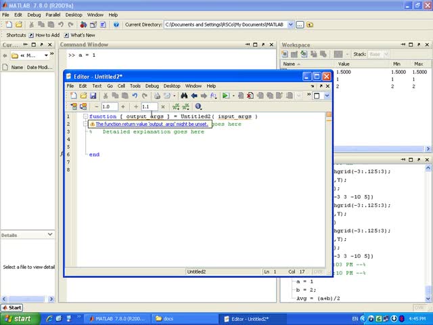Click Workspace horizontal scrollbar right arrow
This screenshot has height=325, width=433.
(428, 149)
